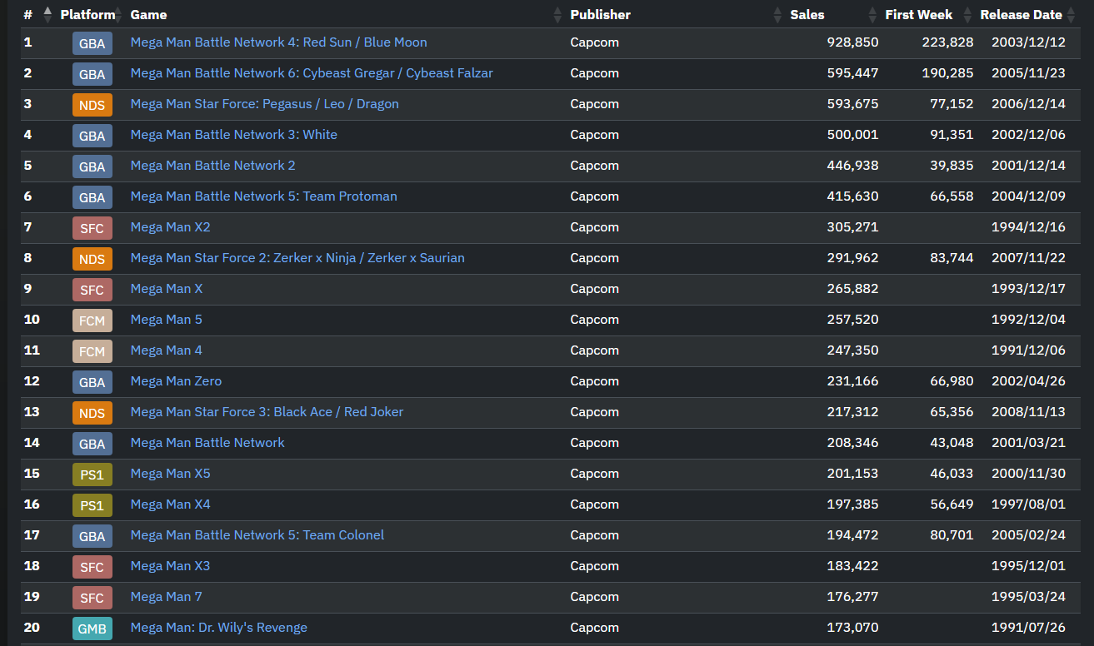
Task: Open Mega Man Battle Network 3: White
Action: pos(234,135)
